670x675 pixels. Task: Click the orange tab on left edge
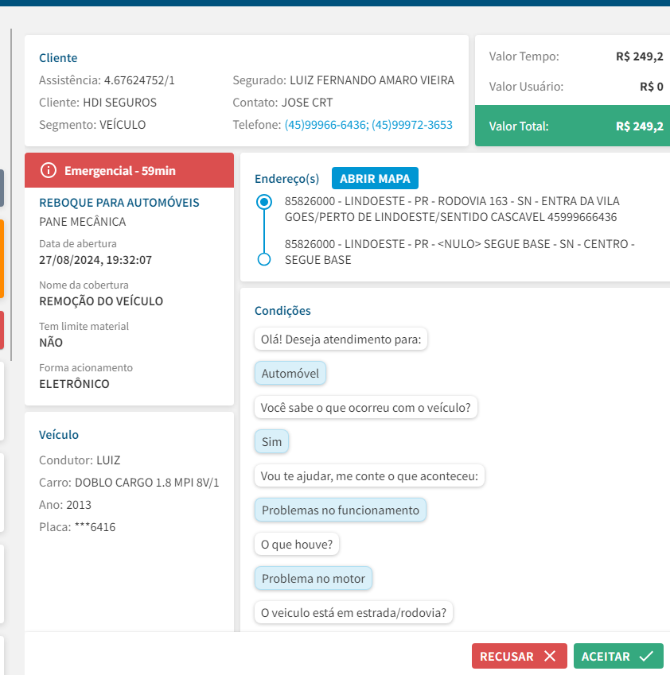(x=2, y=258)
